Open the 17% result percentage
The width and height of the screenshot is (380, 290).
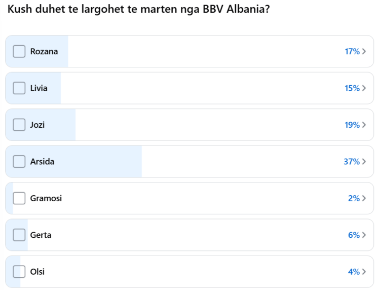(x=352, y=51)
